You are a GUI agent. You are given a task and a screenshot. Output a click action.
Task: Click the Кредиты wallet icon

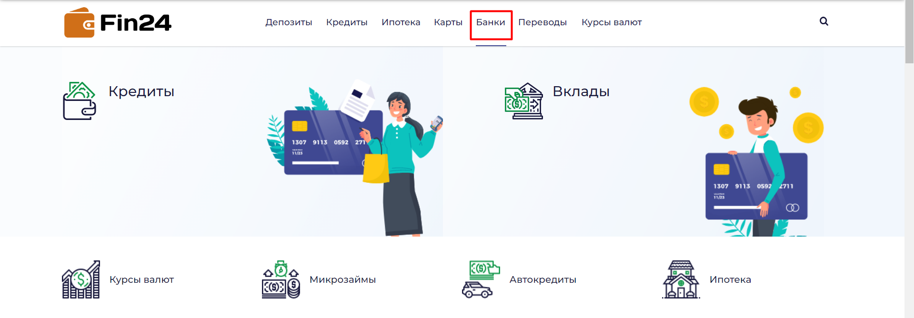tap(80, 101)
